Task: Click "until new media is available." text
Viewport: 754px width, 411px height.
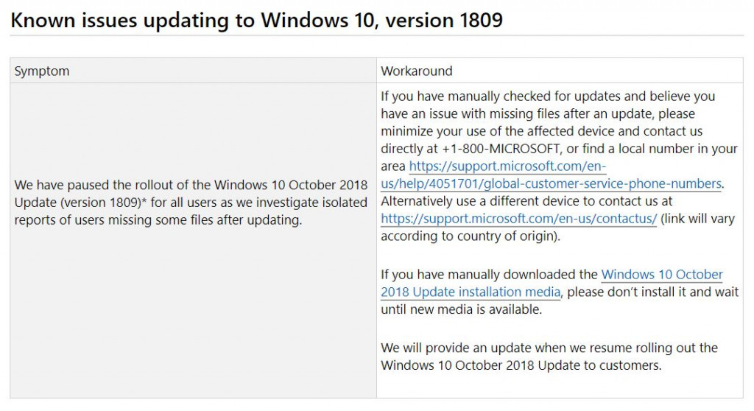Action: (461, 309)
